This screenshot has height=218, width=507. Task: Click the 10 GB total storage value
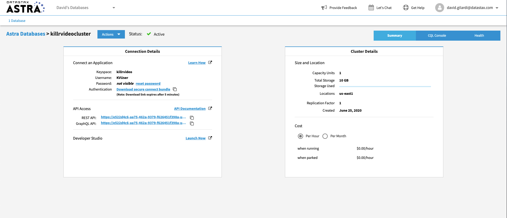pos(344,80)
